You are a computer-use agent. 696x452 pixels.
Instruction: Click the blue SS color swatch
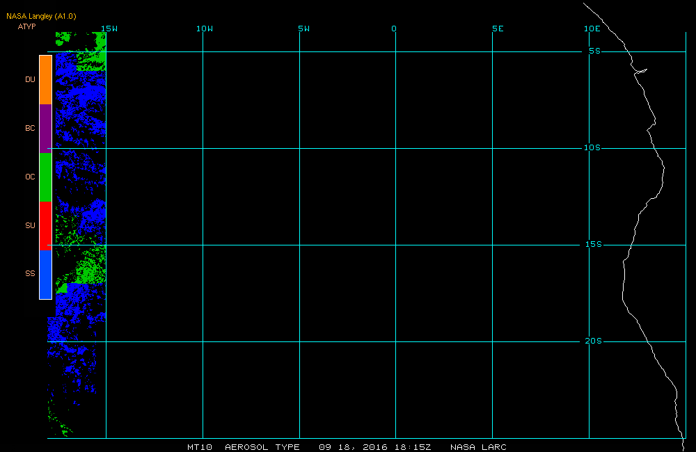coord(46,275)
